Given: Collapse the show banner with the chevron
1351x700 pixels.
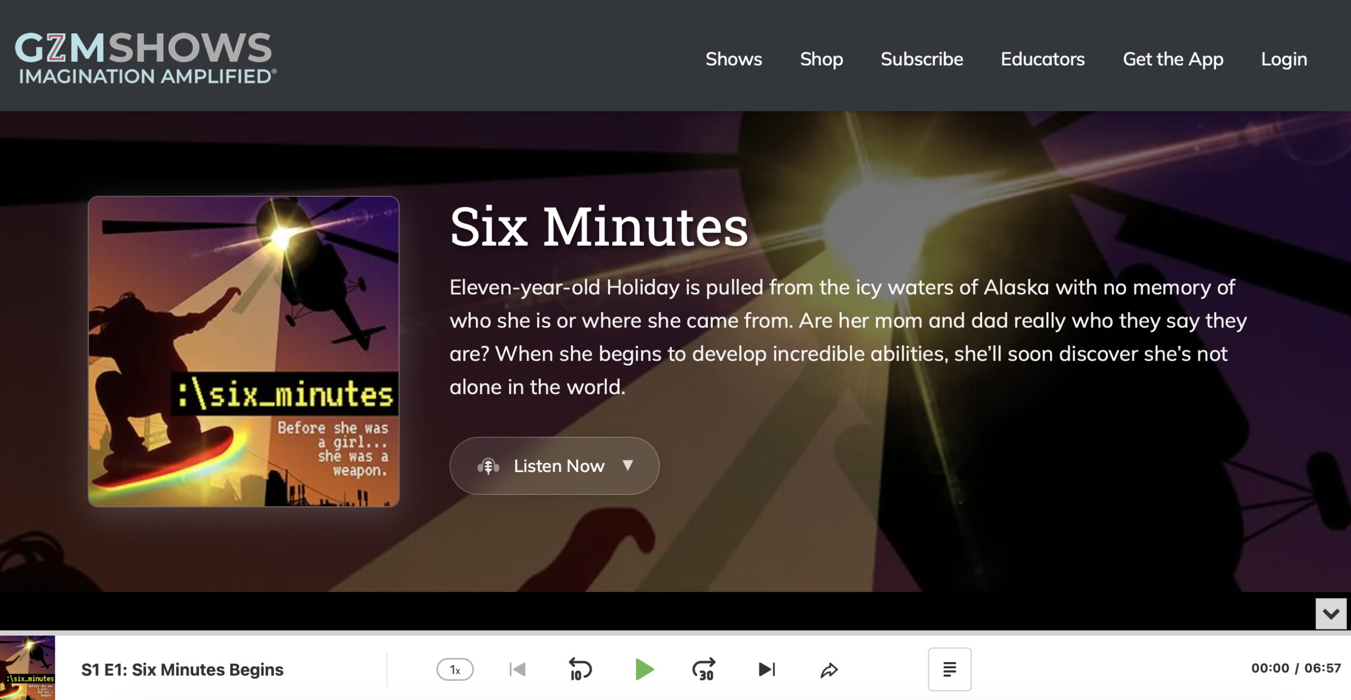Looking at the screenshot, I should (1332, 614).
